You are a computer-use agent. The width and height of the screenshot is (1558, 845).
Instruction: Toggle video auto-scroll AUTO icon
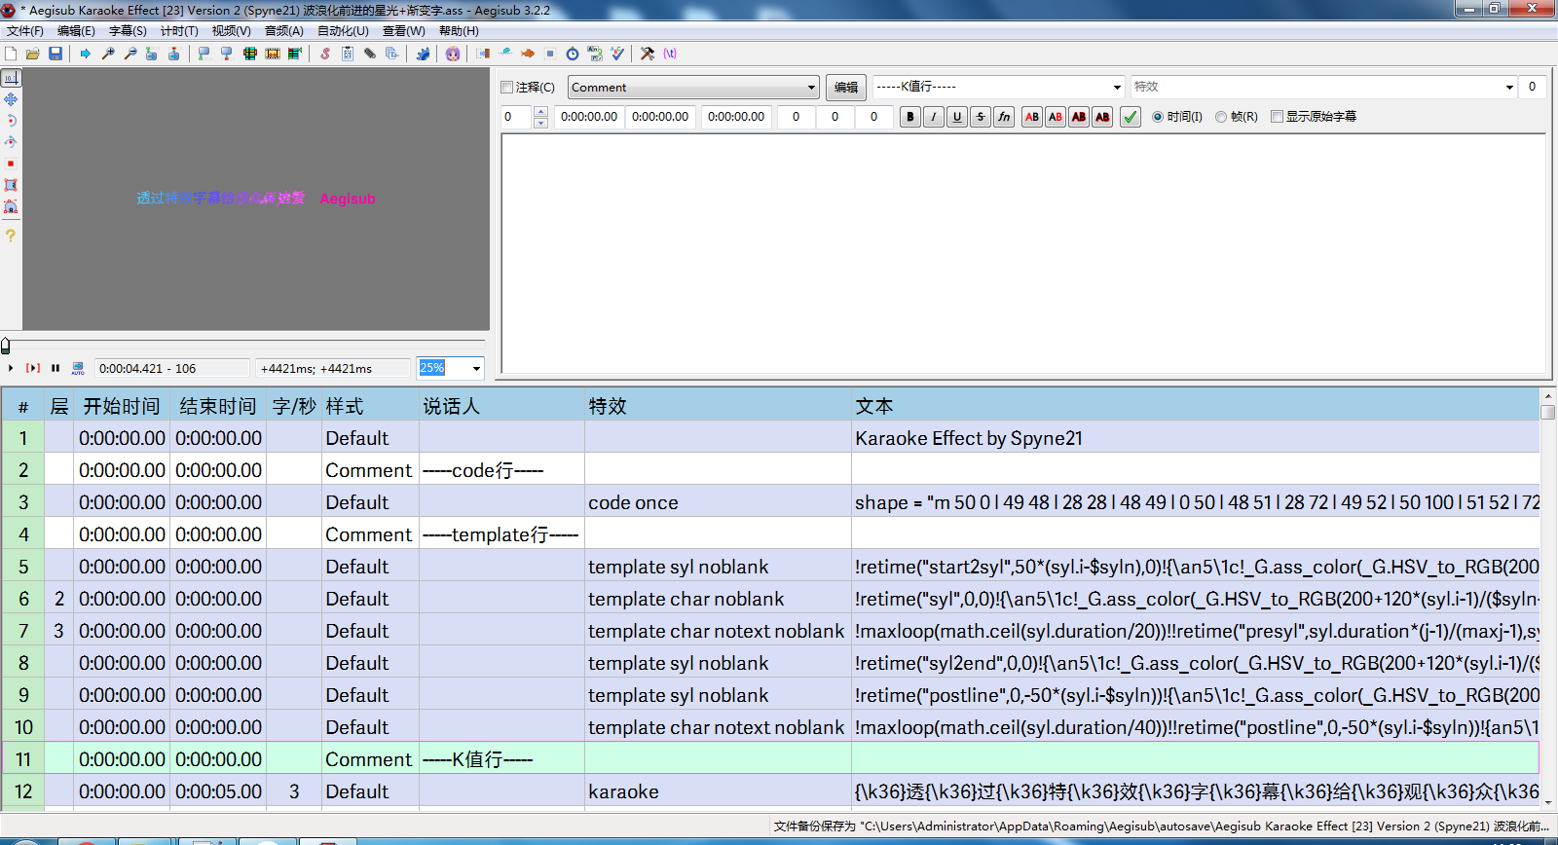(x=78, y=368)
